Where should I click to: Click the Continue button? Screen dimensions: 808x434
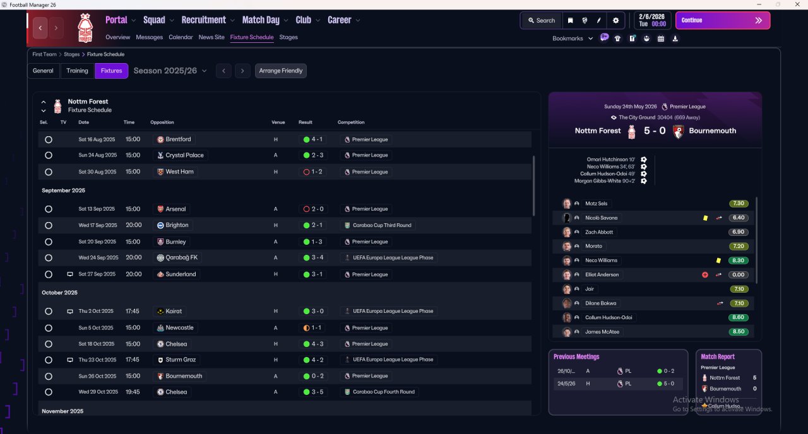pyautogui.click(x=723, y=20)
